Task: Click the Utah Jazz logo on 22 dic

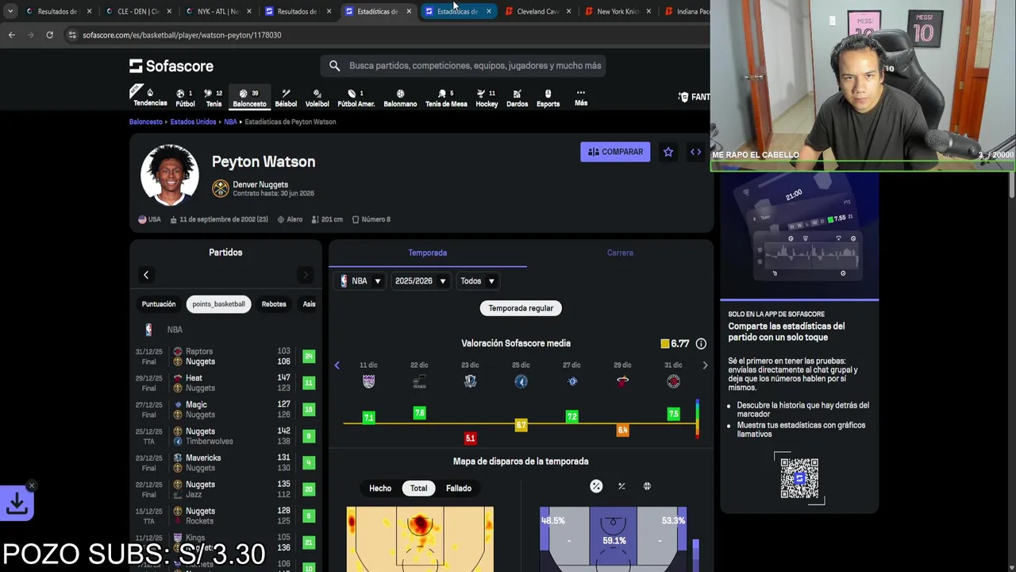Action: pyautogui.click(x=419, y=381)
